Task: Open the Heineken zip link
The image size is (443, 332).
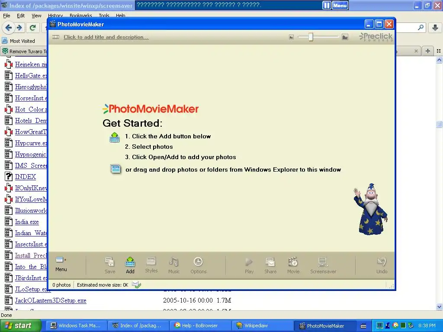Action: [x=31, y=64]
